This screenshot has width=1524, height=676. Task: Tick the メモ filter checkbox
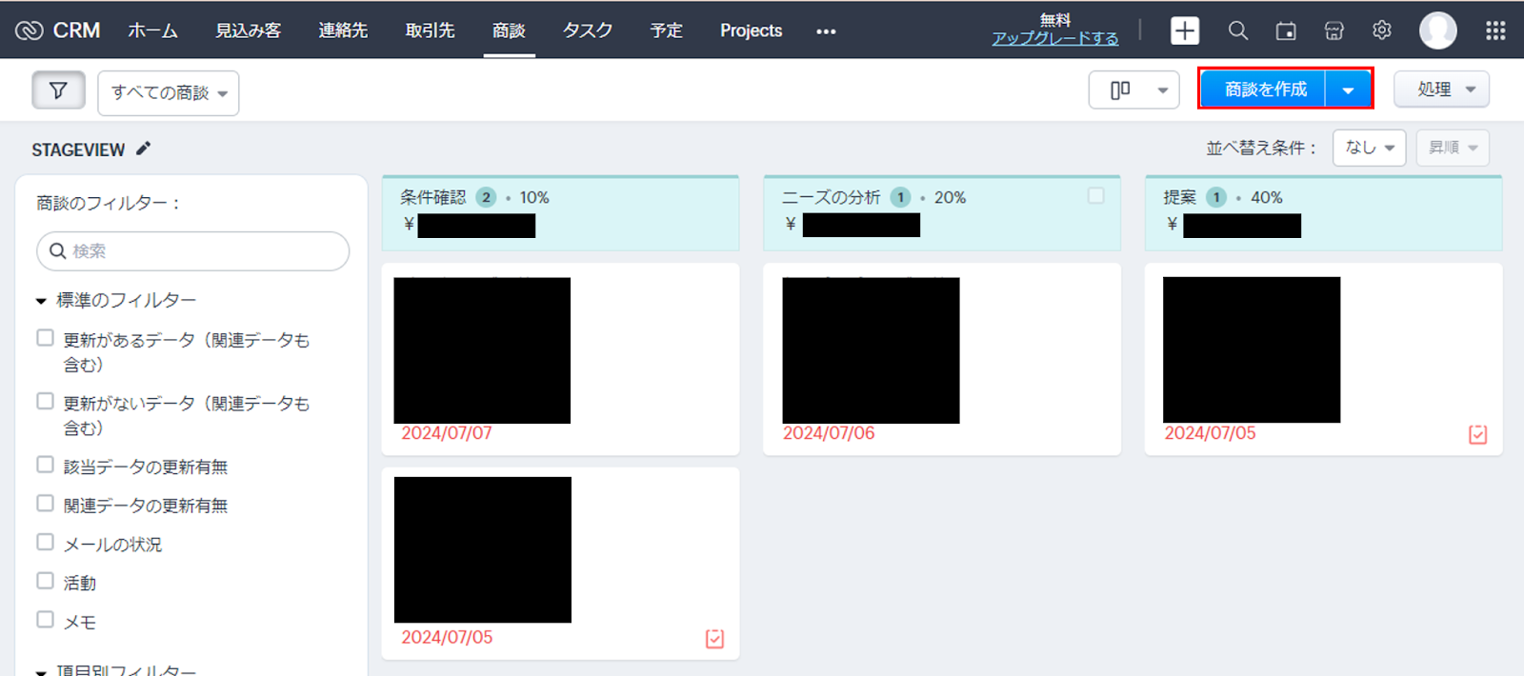click(45, 619)
